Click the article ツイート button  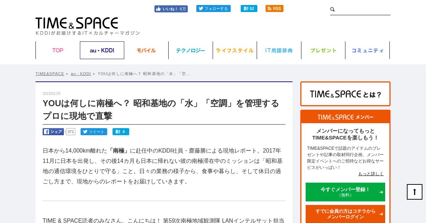click(94, 132)
